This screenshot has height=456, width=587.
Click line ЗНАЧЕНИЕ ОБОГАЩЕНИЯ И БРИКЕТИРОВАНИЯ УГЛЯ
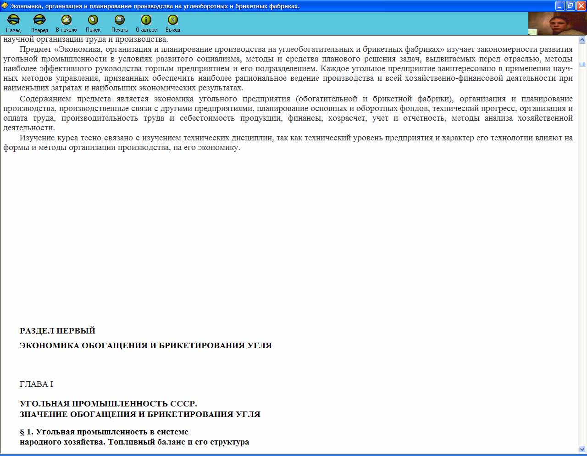(x=140, y=414)
